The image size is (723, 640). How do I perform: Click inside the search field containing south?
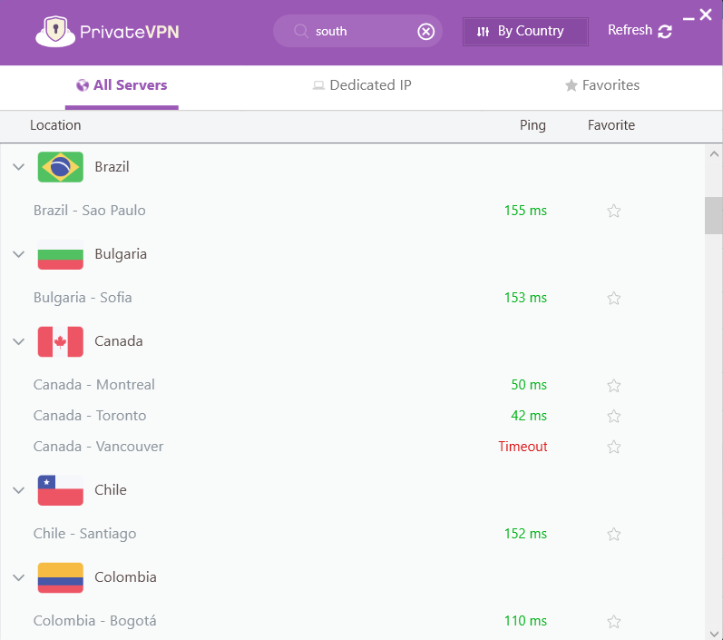pyautogui.click(x=357, y=31)
